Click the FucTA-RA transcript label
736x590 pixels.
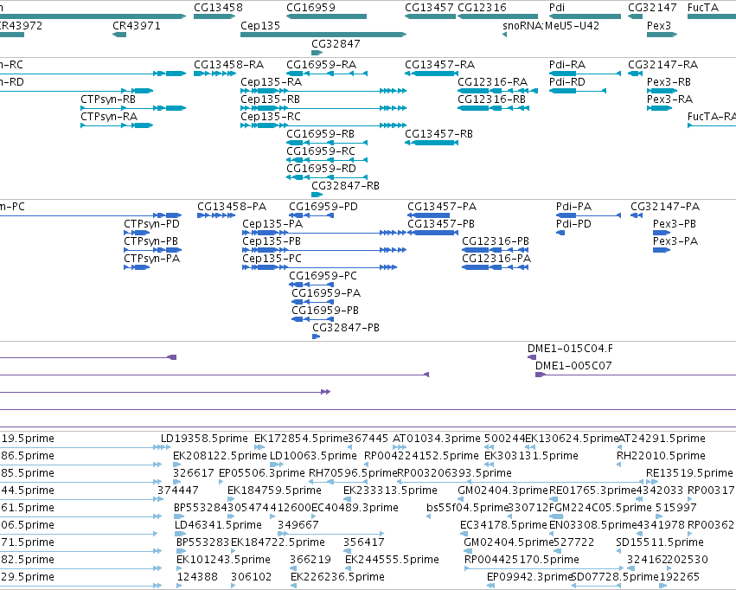point(711,117)
